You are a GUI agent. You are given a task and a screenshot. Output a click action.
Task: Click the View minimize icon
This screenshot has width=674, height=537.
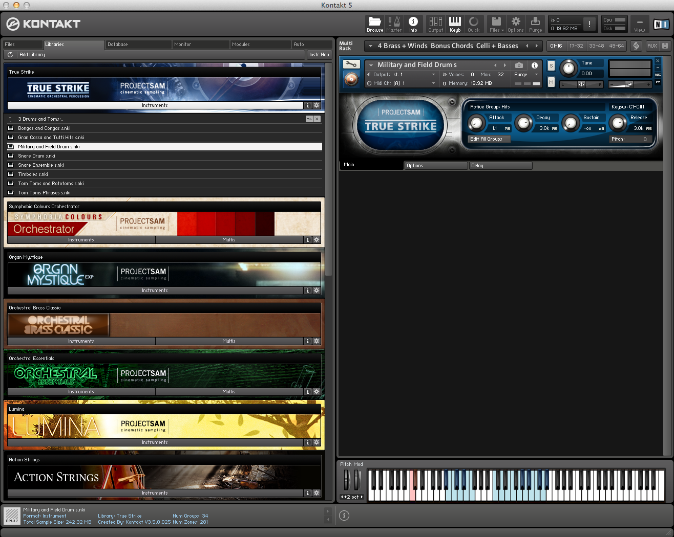tap(640, 24)
